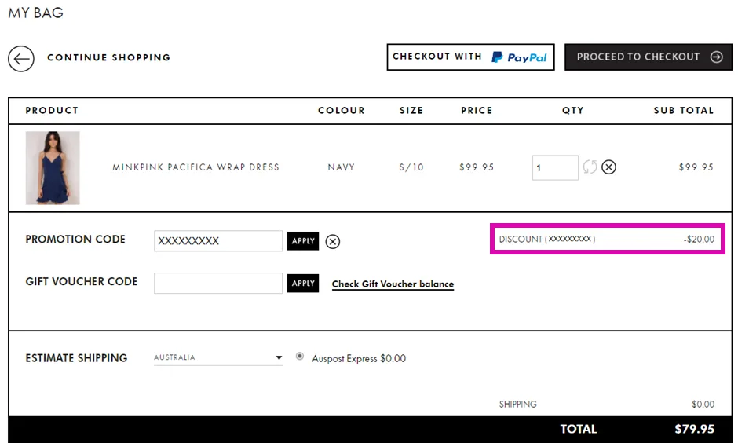
Task: Click the back arrow circle icon
Action: pyautogui.click(x=21, y=59)
